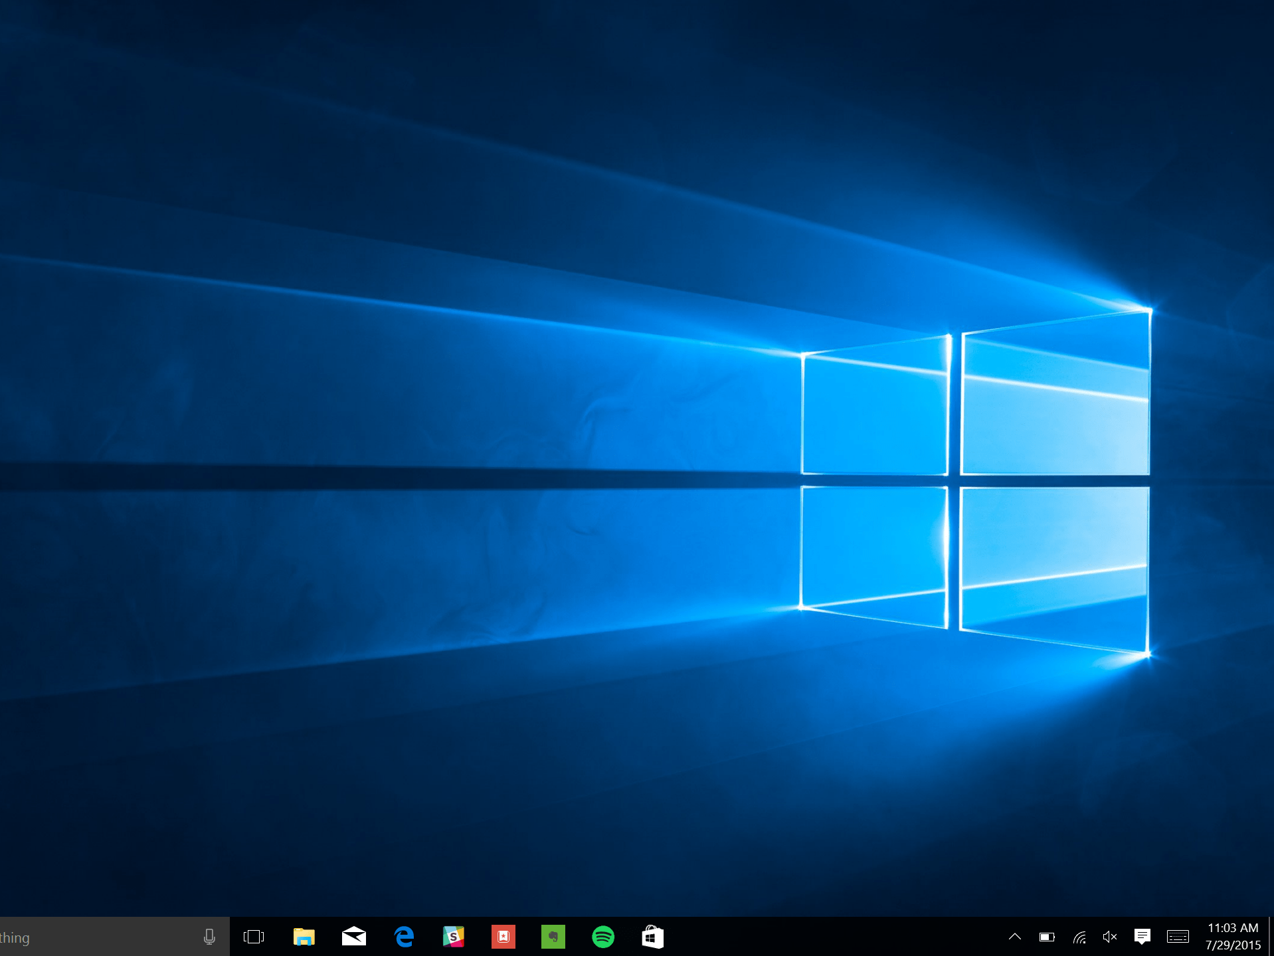Click the Cortana search box
The height and width of the screenshot is (956, 1274).
pos(114,937)
